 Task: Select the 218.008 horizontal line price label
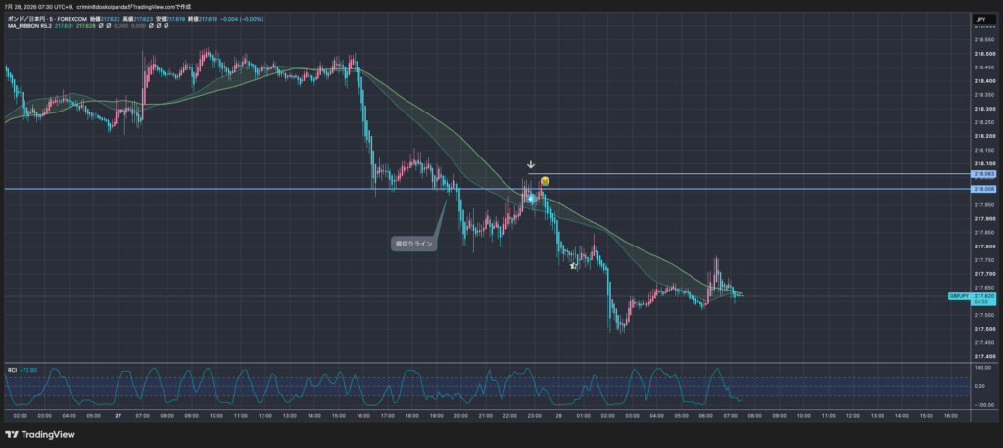pos(983,189)
